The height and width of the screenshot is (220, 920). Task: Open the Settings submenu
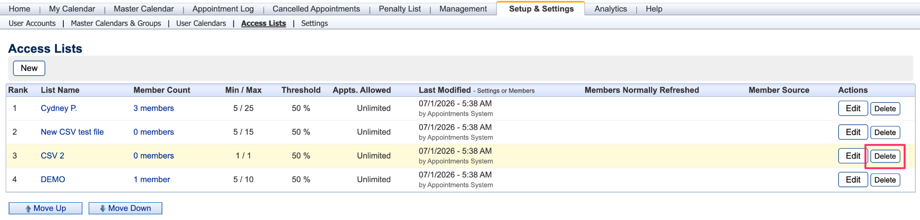tap(314, 23)
